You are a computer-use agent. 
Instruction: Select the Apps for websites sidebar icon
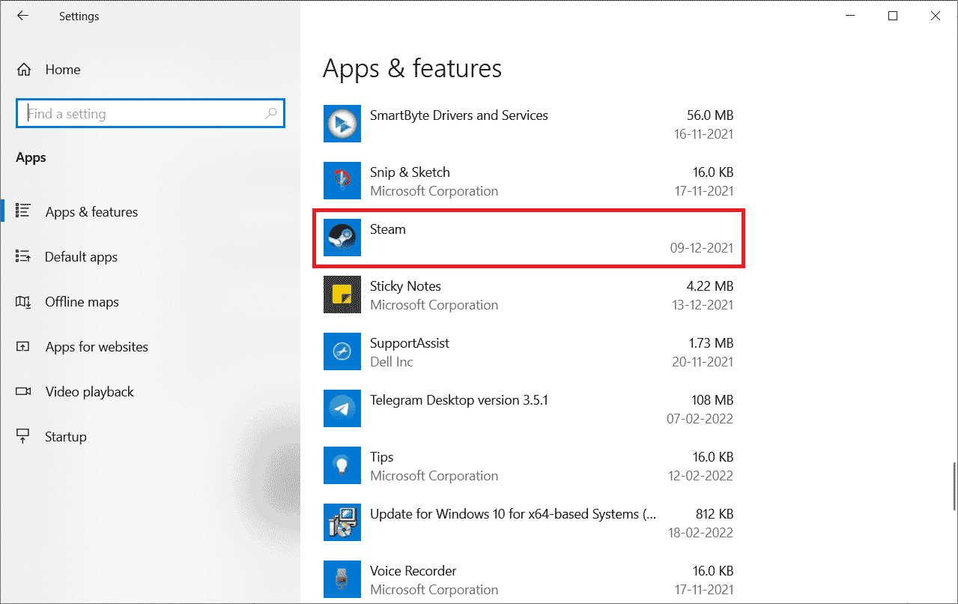pos(23,346)
